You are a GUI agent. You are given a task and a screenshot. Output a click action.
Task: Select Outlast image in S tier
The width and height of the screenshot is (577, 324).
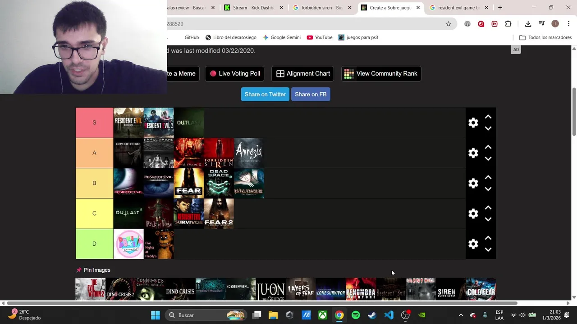(189, 122)
